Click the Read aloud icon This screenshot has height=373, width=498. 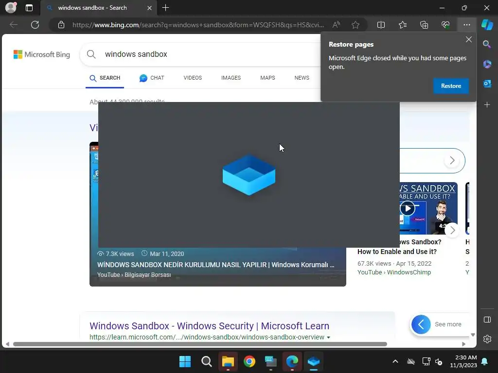point(336,25)
